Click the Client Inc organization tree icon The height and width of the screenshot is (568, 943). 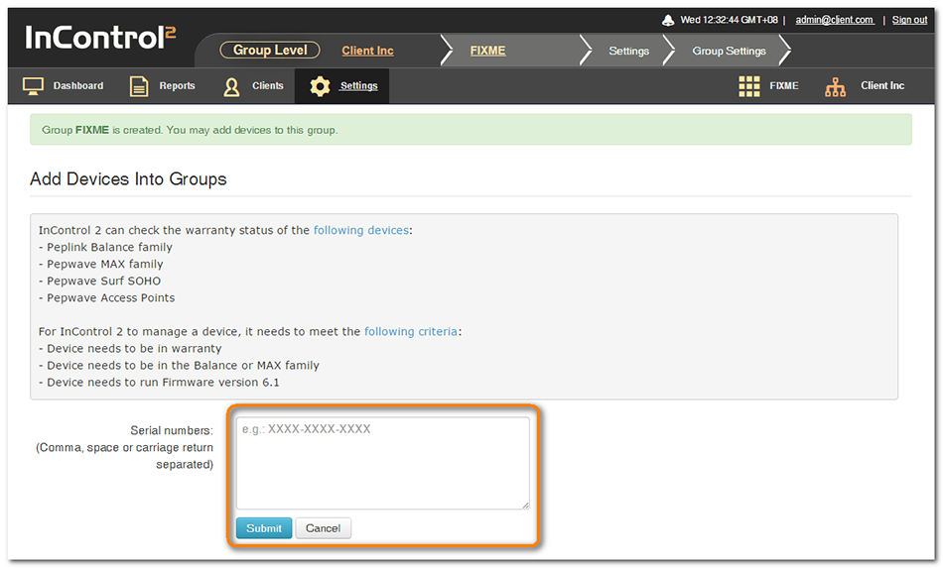(836, 87)
